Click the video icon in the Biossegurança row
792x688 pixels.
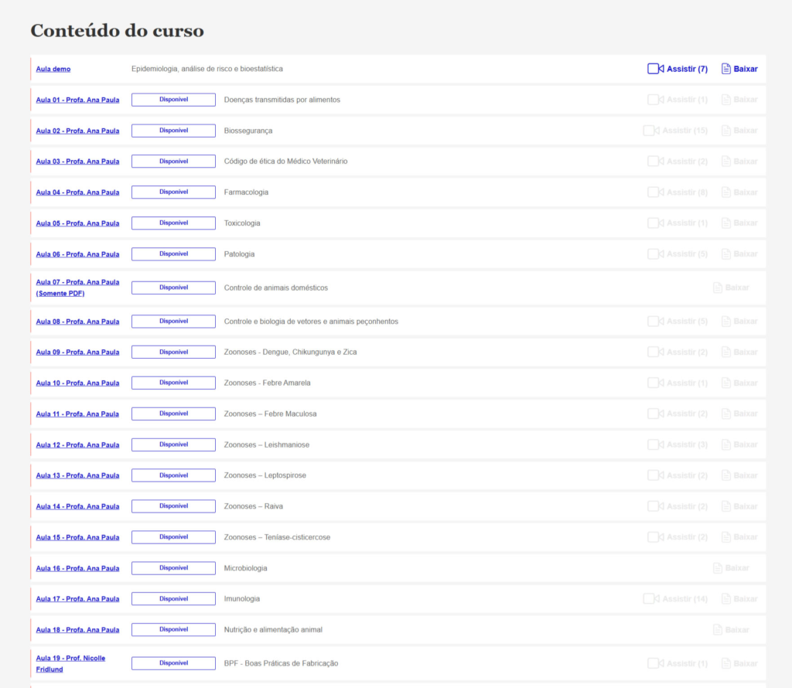650,131
